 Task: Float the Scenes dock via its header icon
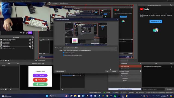click(18, 63)
